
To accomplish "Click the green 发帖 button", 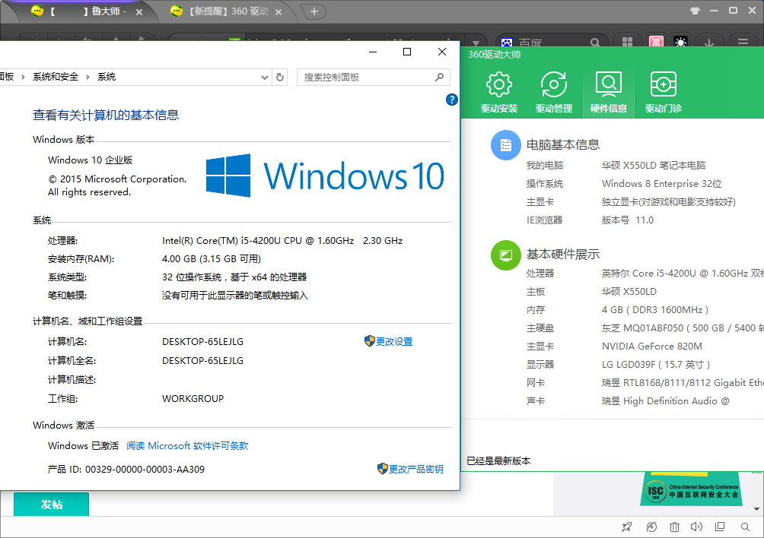I will (x=51, y=505).
